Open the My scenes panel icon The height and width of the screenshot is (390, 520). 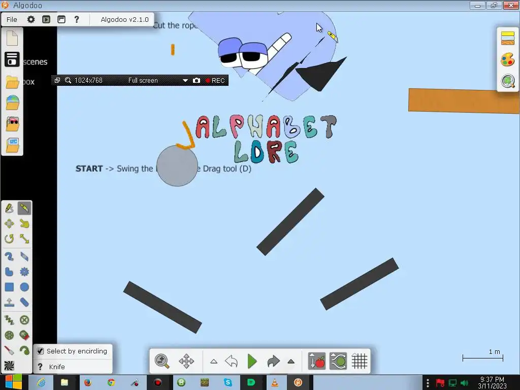[x=12, y=59]
